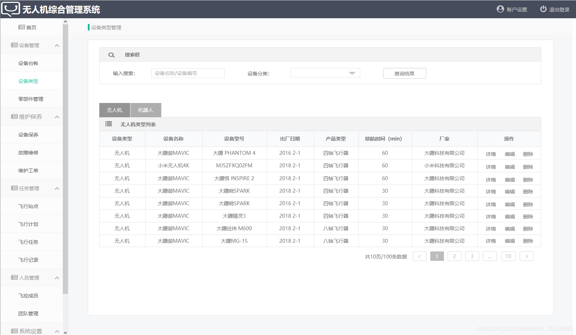The image size is (576, 335).
Task: Go to previous page arrow in pagination
Action: point(419,256)
